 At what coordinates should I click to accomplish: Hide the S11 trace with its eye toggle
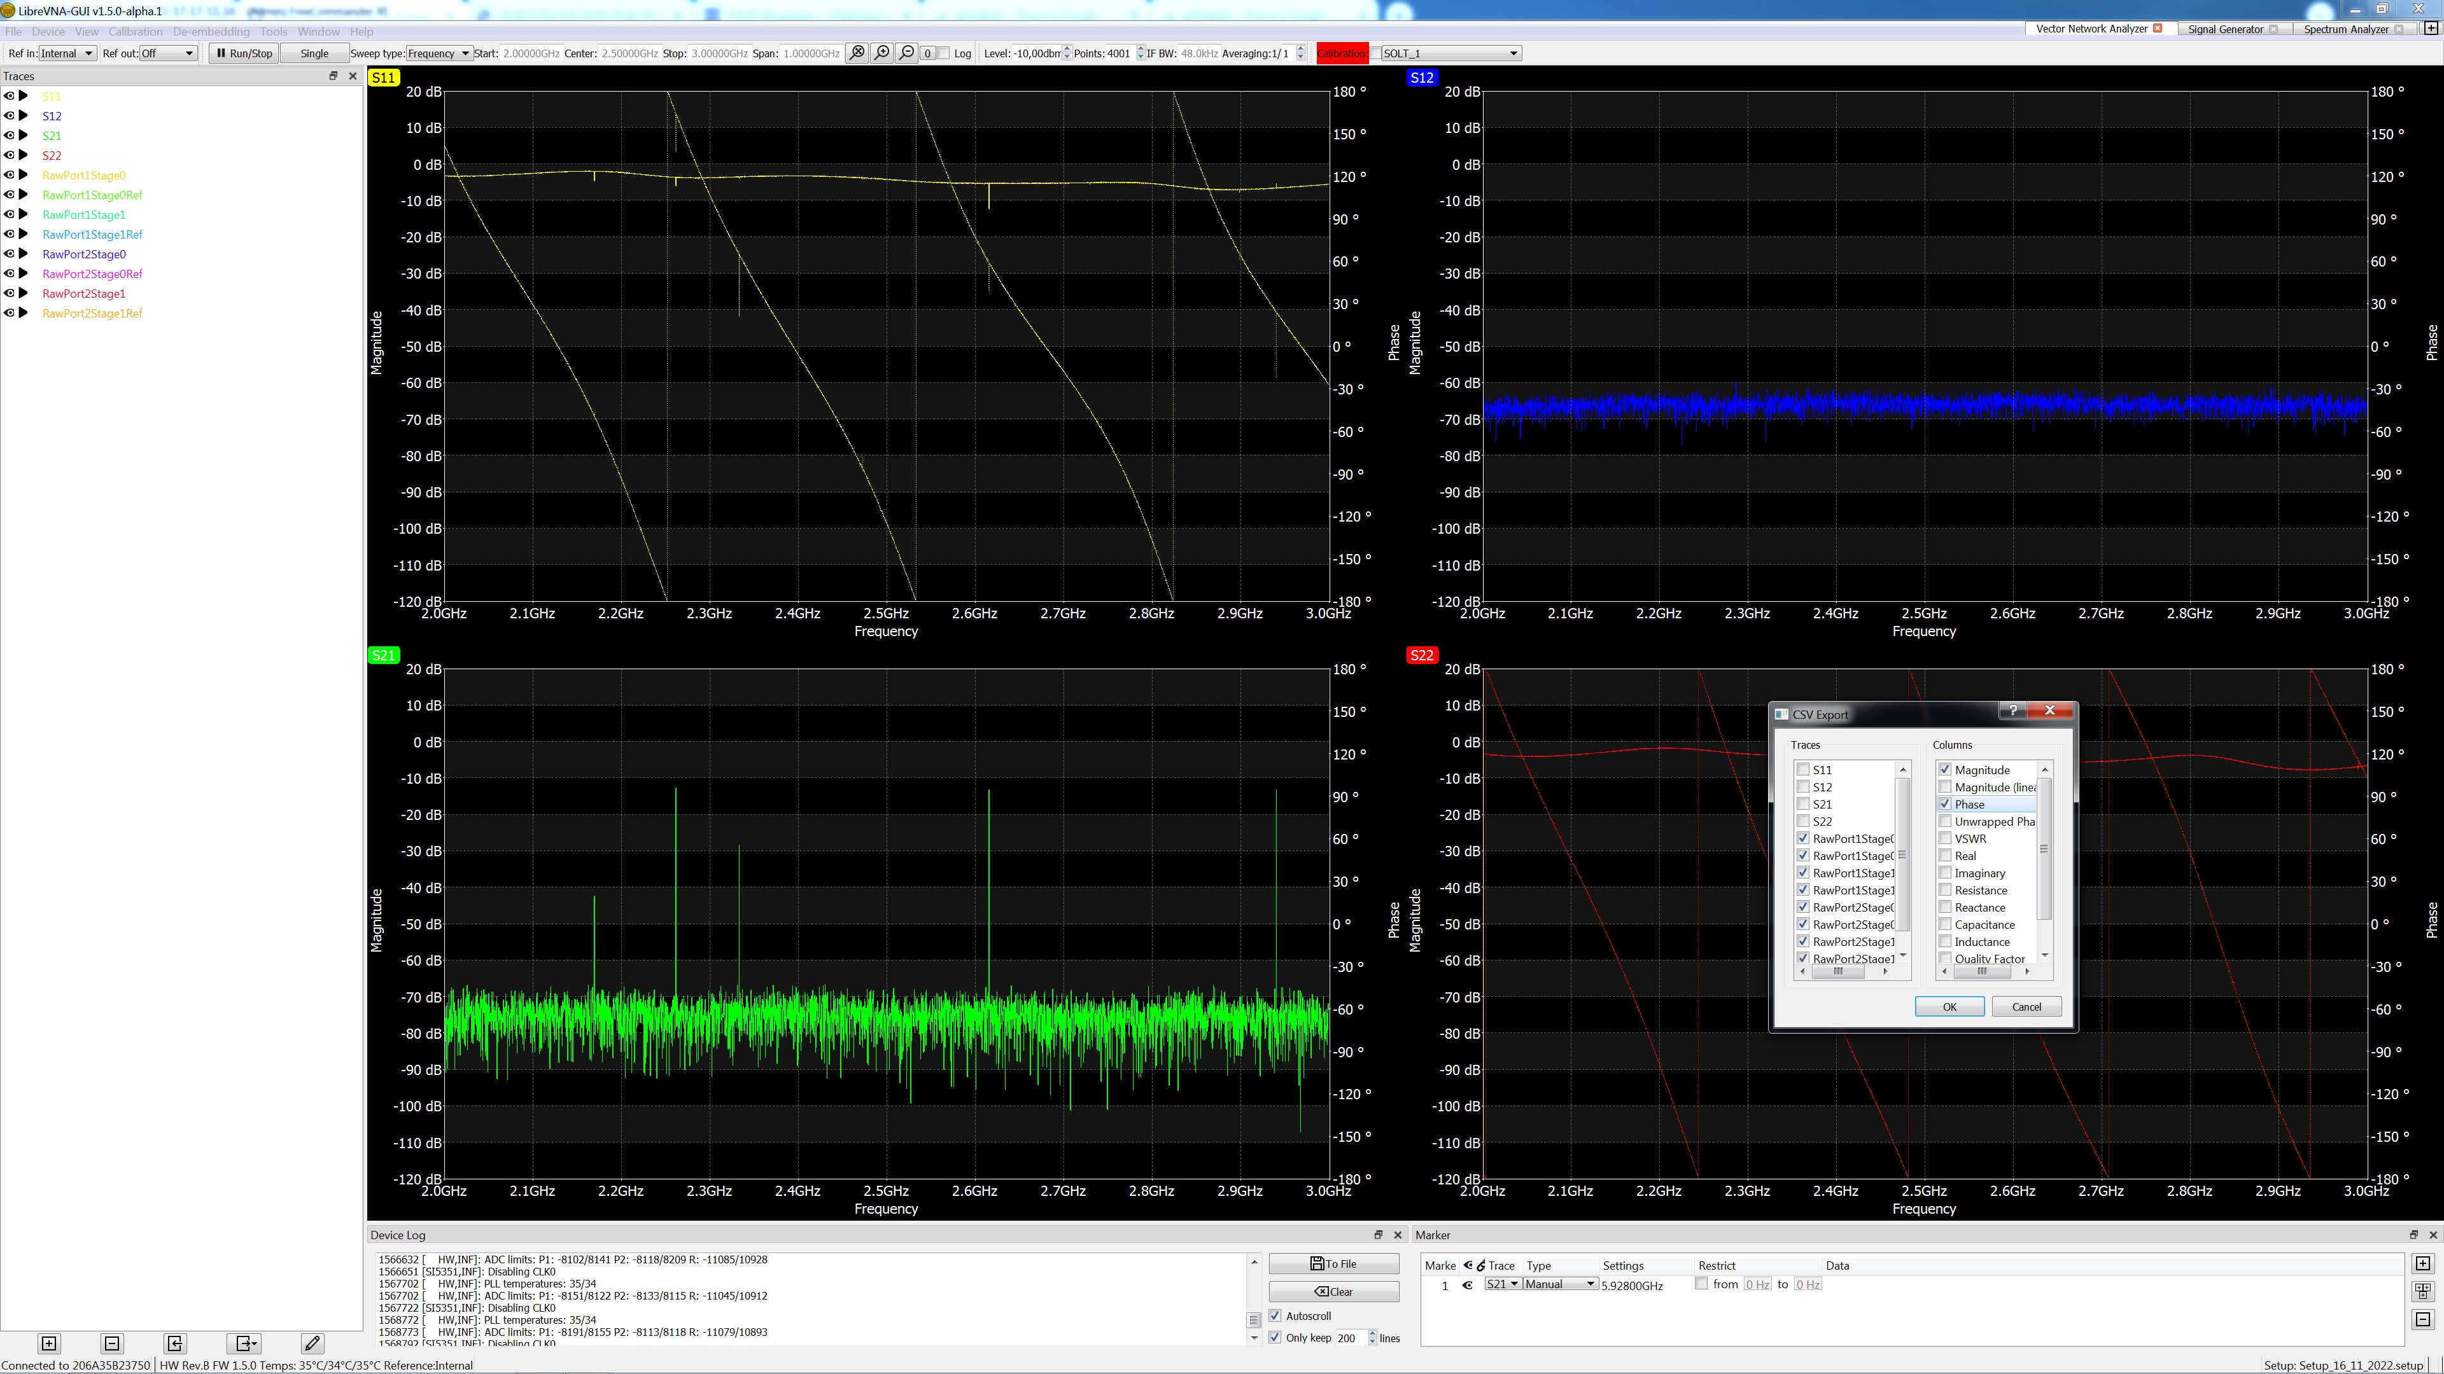(8, 96)
